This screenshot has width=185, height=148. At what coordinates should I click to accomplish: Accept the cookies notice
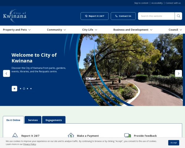(x=174, y=143)
